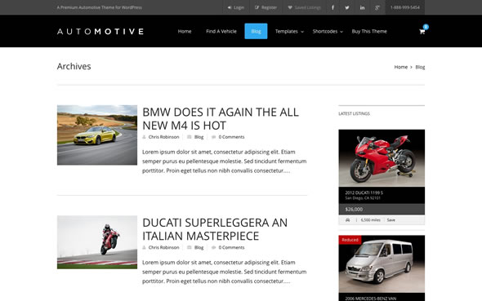This screenshot has width=482, height=301.
Task: Open Saved Listings in top bar
Action: pyautogui.click(x=305, y=7)
